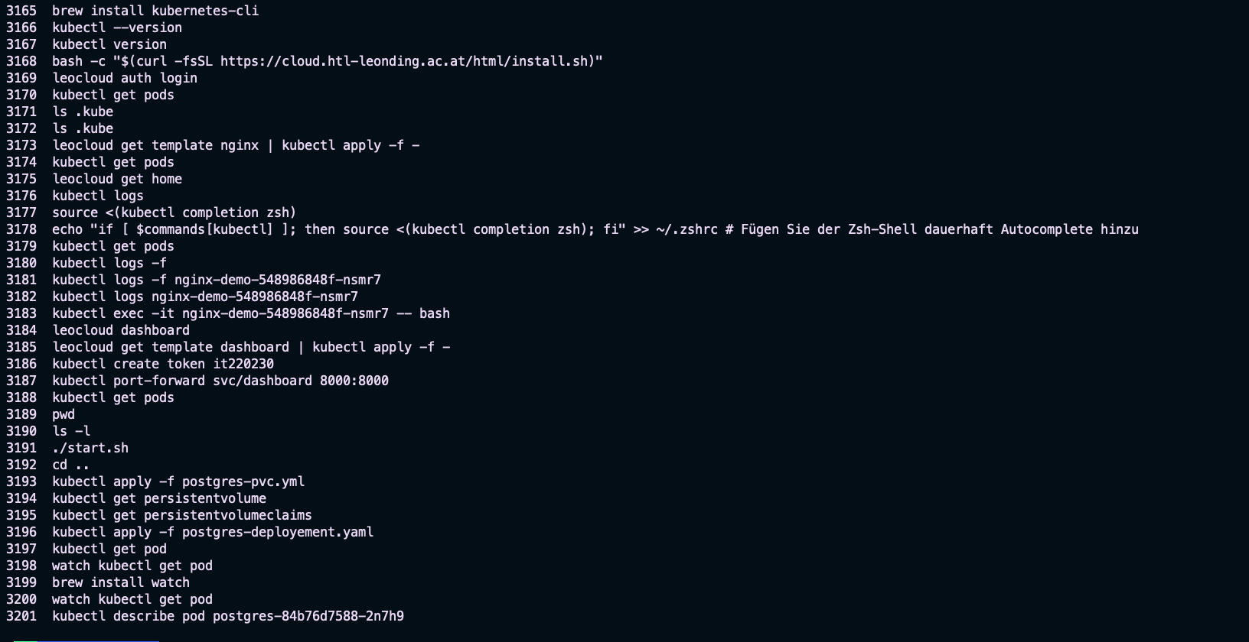Click the './start.sh' command
Viewport: 1249px width, 642px height.
coord(90,448)
